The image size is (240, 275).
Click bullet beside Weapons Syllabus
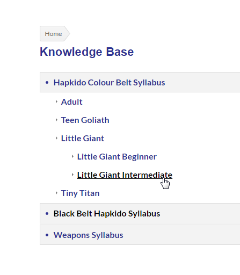tap(47, 235)
